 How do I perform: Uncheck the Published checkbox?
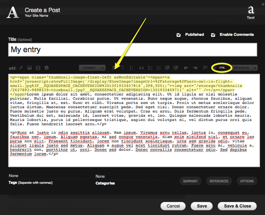tap(179, 35)
